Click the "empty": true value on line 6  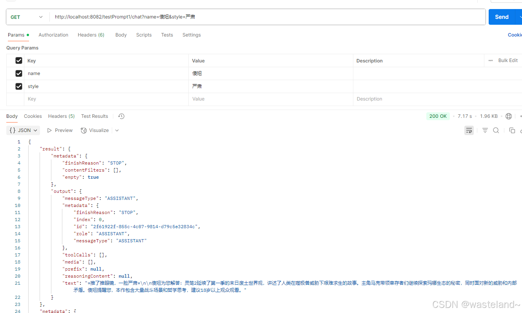93,177
